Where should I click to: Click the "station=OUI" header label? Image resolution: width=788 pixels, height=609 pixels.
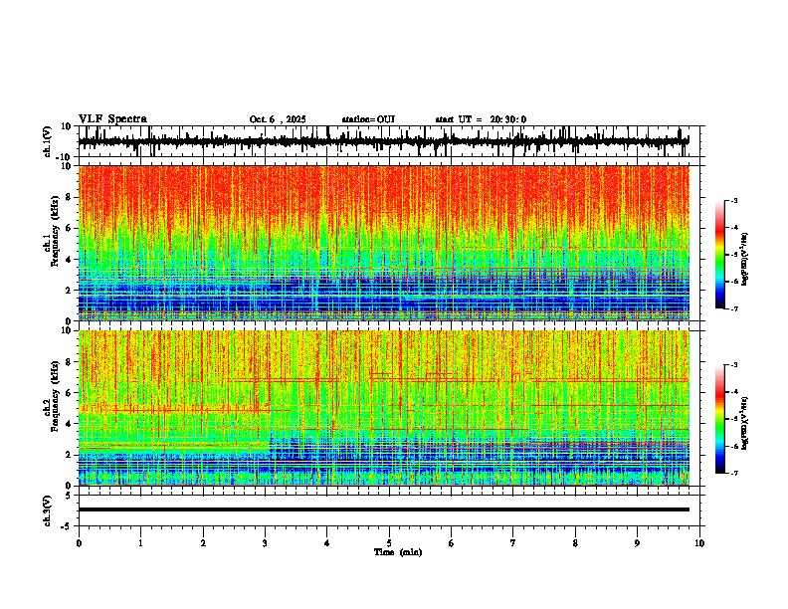[368, 119]
